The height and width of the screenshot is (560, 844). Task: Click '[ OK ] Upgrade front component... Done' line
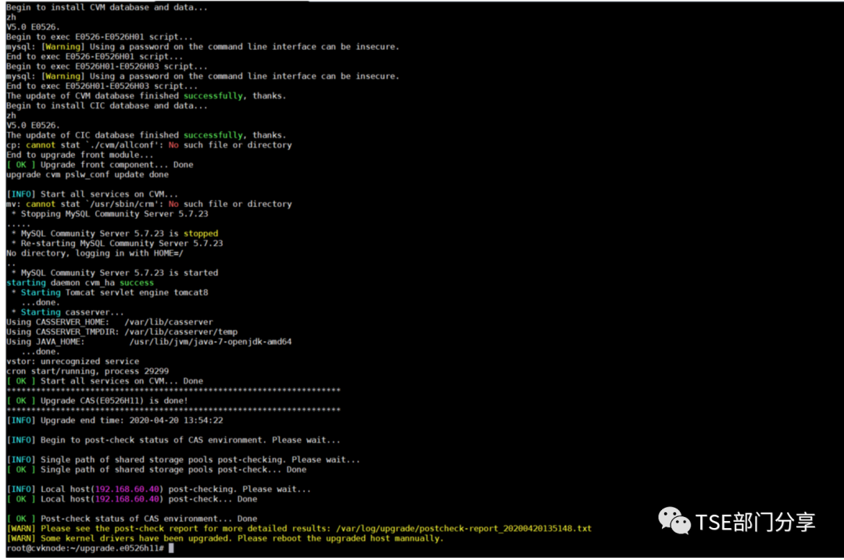point(99,165)
